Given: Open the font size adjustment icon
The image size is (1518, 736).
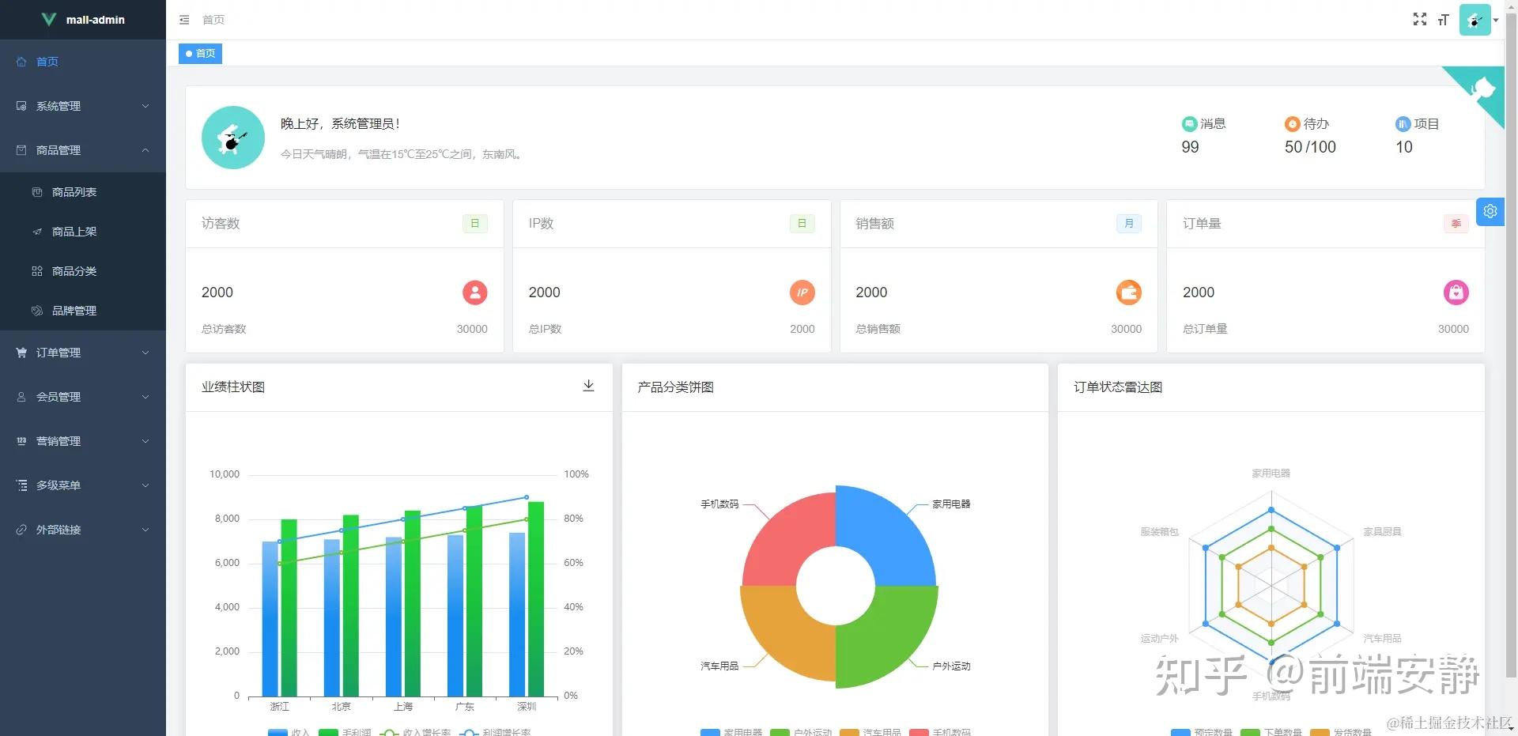Looking at the screenshot, I should click(1444, 20).
